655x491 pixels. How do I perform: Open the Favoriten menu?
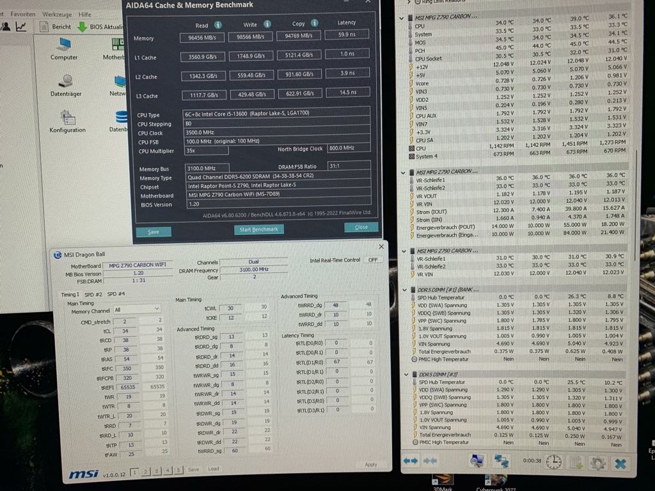(x=22, y=14)
